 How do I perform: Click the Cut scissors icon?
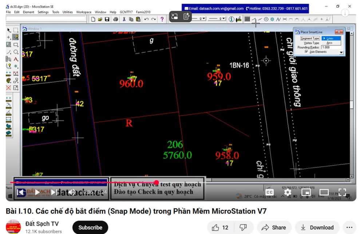click(124, 19)
